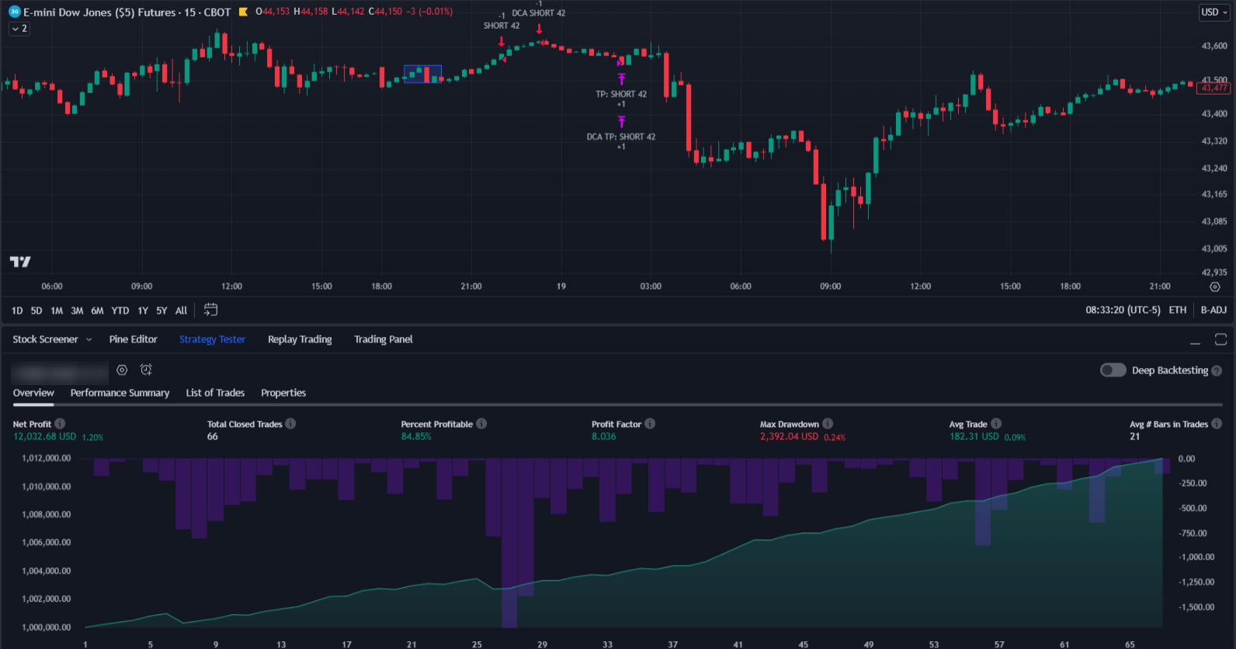Open info icon next to Profit Factor

pos(650,424)
